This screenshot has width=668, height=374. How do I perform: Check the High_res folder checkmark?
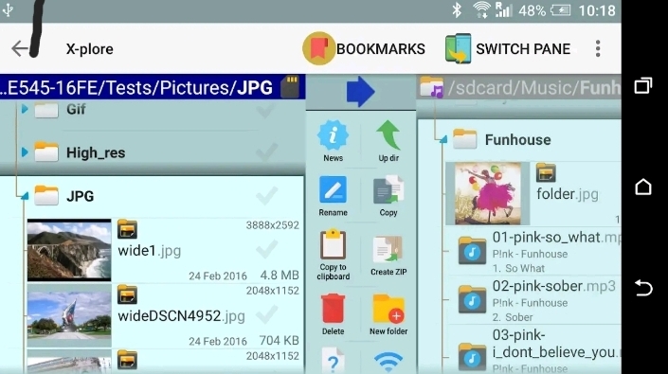pos(266,151)
